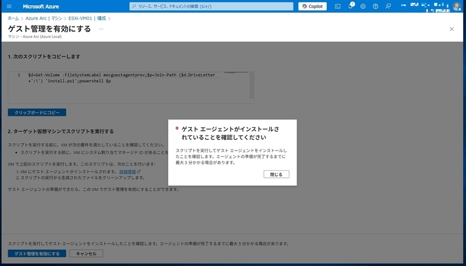Click ゲスト管理を有効にする bottom button

pos(37,254)
